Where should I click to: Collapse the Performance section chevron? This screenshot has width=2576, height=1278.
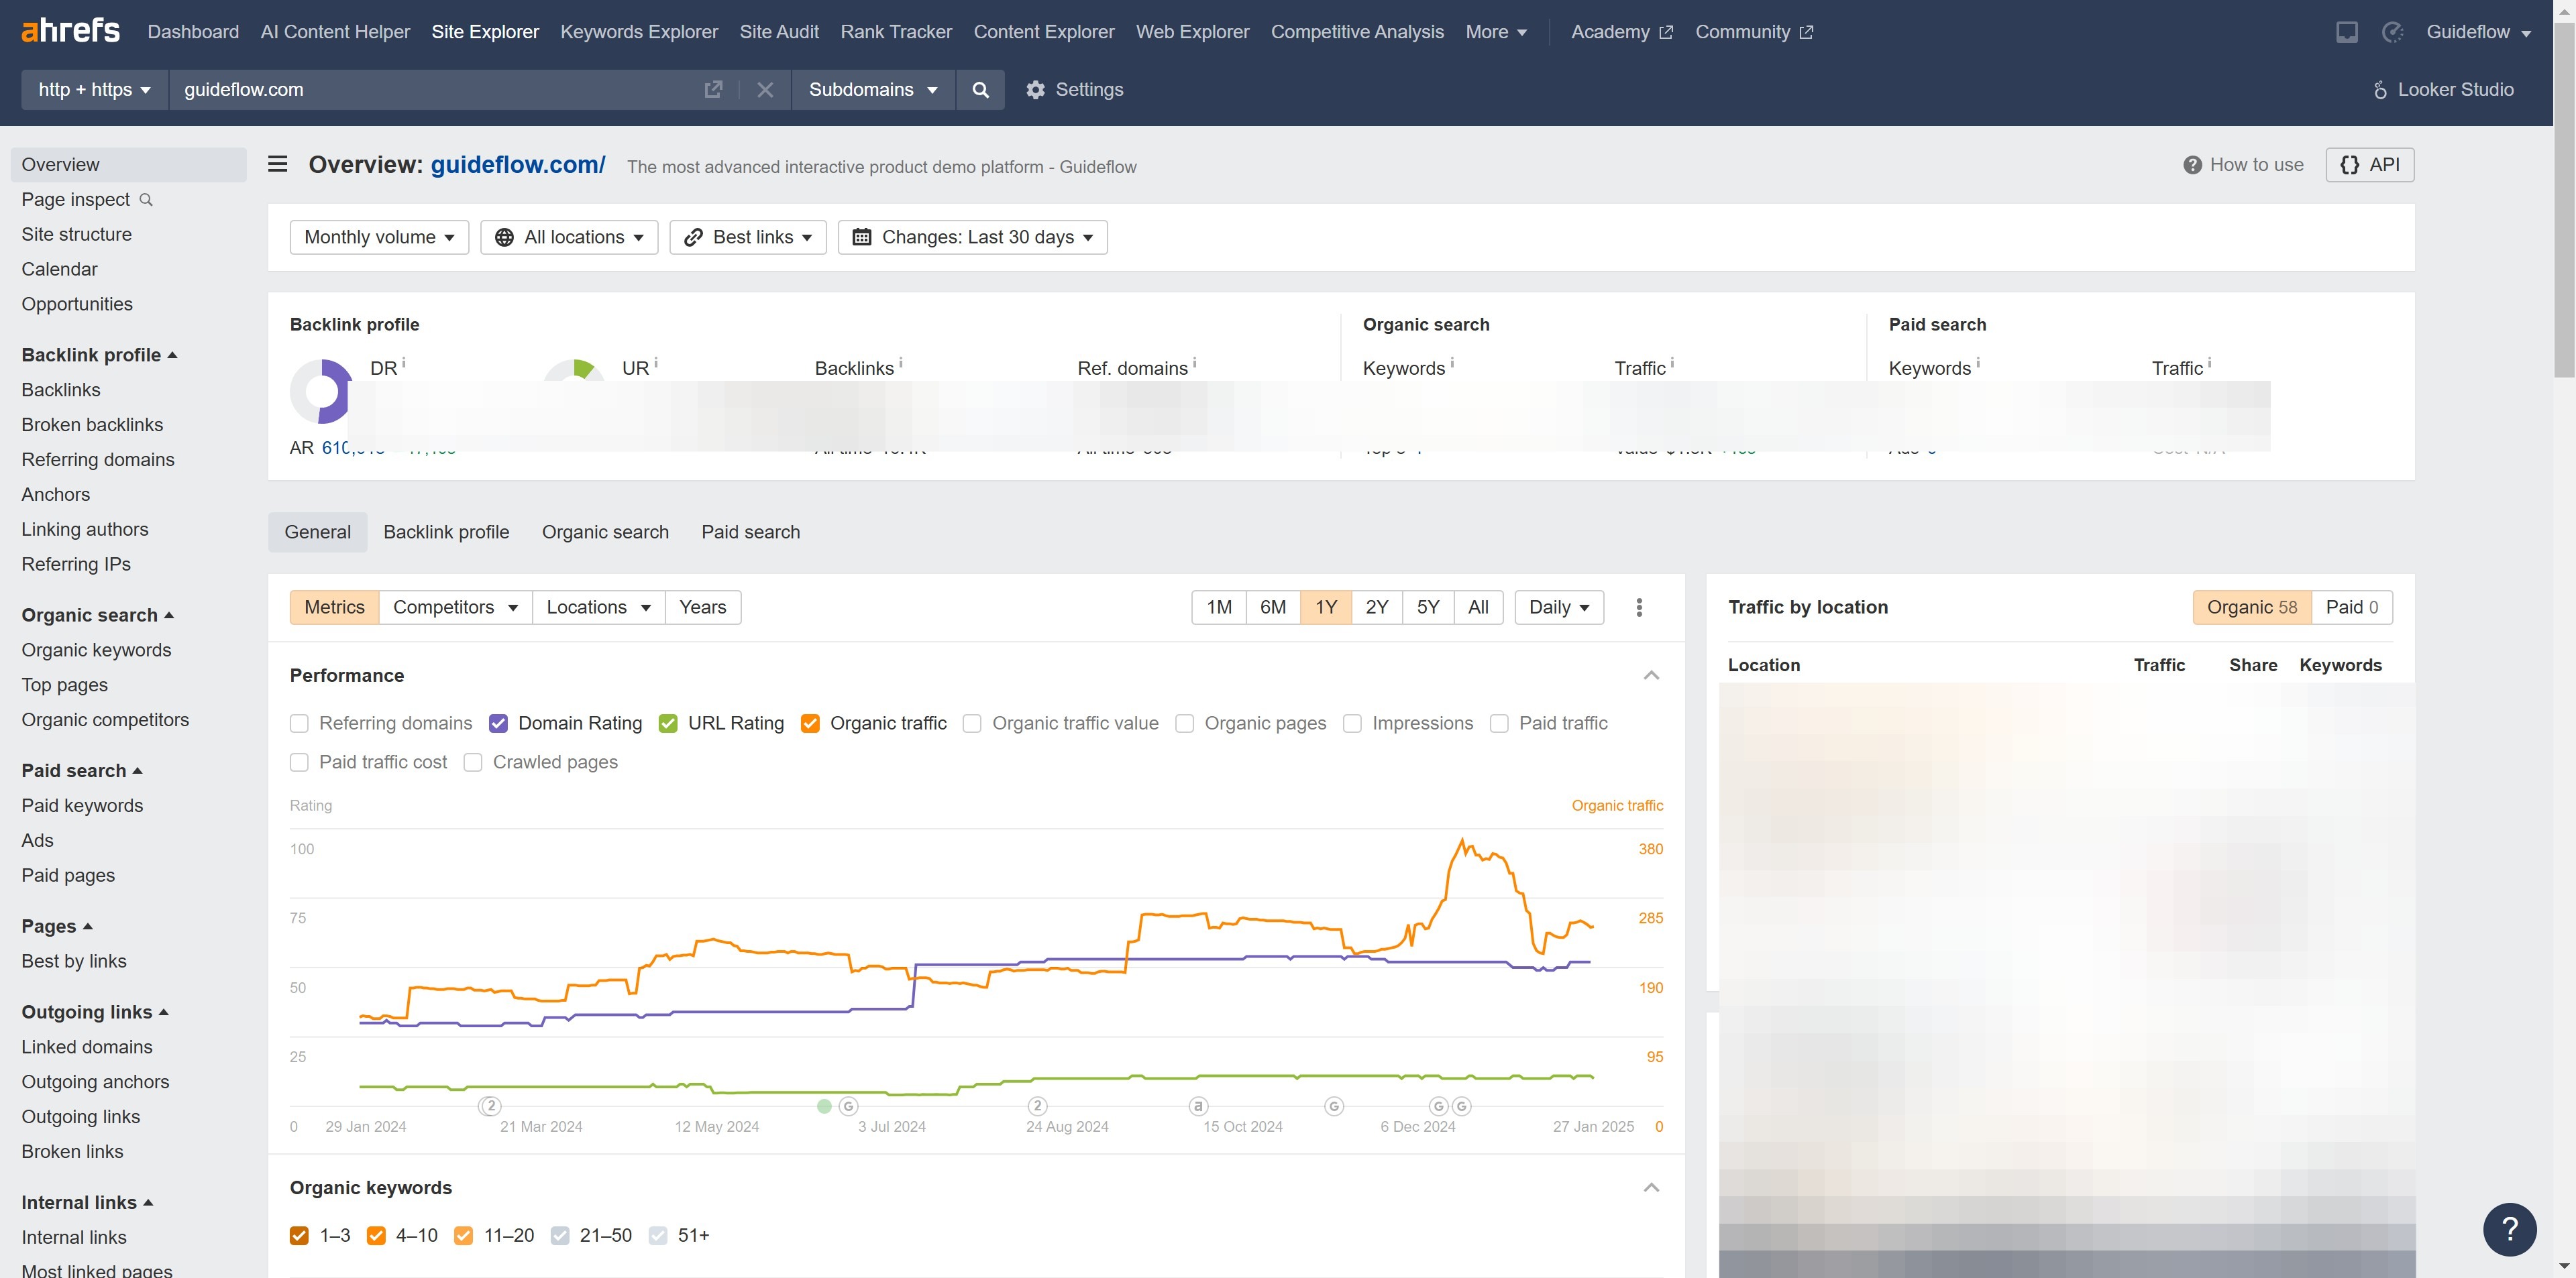1651,677
